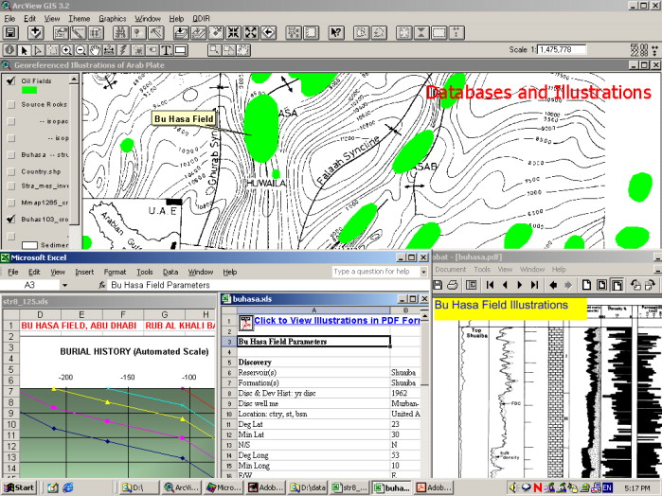Uncheck the Oil Fields theme checkbox

tap(11, 81)
